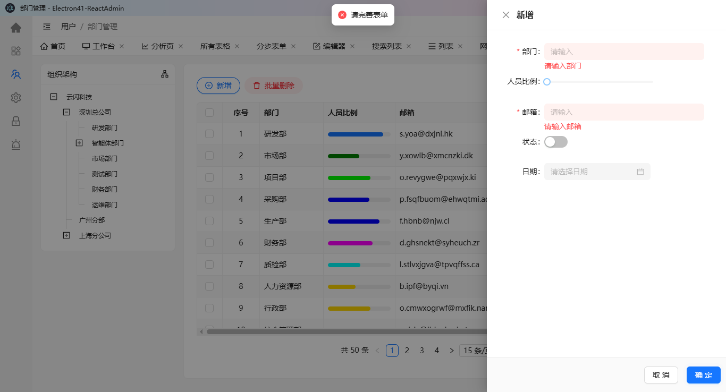Select checkbox for 研发部 row
726x392 pixels.
point(209,134)
